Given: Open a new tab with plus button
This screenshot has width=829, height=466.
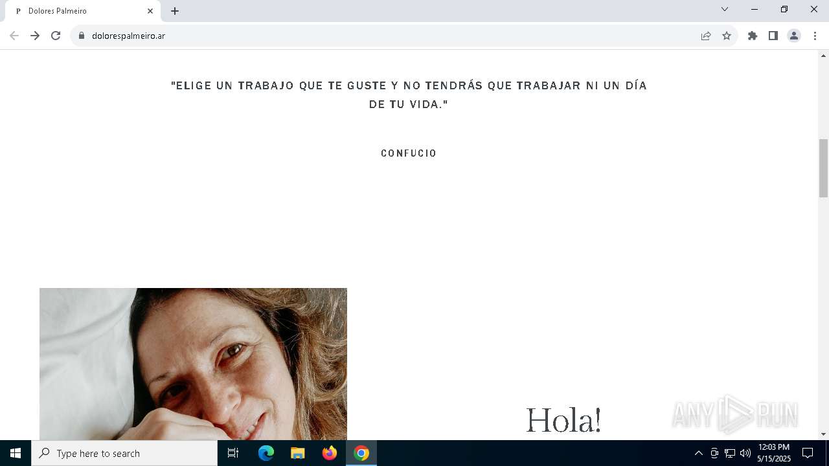Looking at the screenshot, I should (175, 11).
